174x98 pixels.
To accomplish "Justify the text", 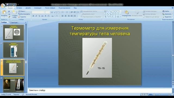I will pos(72,16).
